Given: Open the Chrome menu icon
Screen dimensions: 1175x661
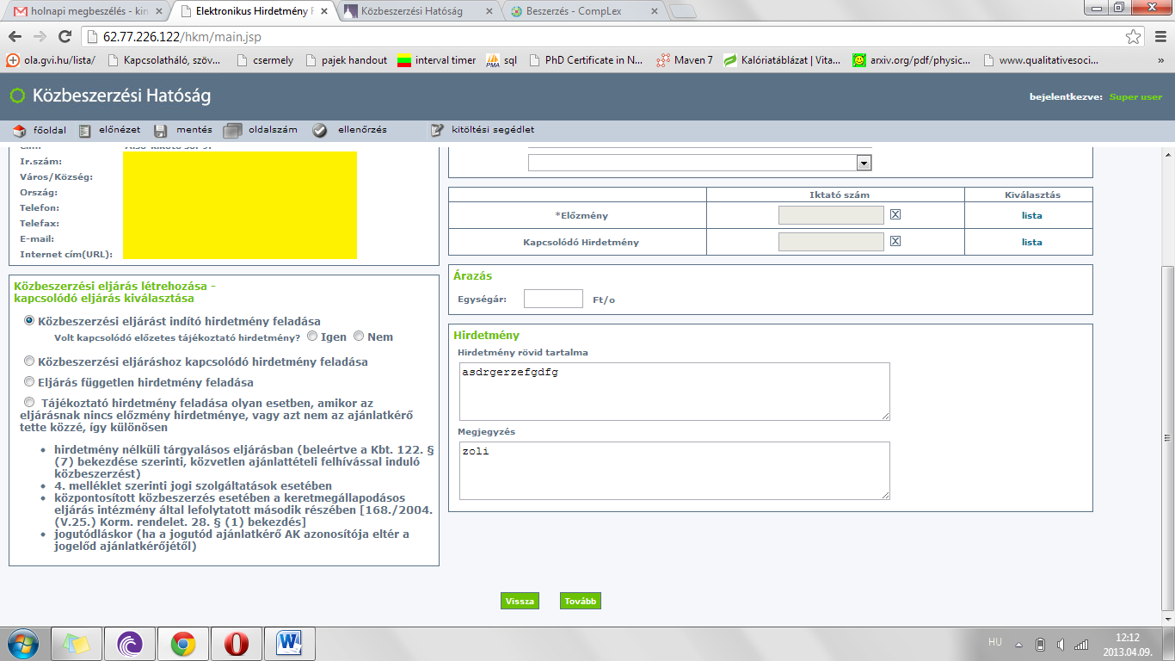Looking at the screenshot, I should (x=1160, y=37).
